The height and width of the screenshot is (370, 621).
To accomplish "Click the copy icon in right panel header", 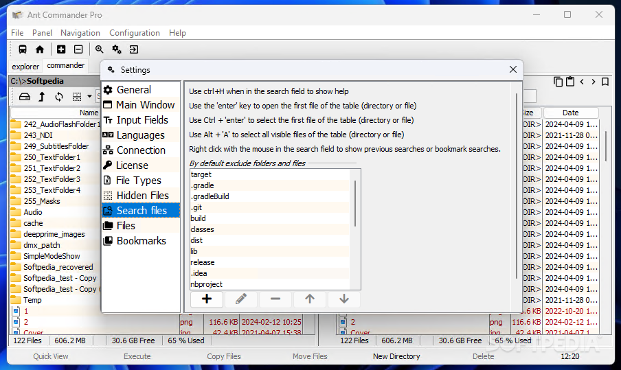I will click(x=558, y=82).
